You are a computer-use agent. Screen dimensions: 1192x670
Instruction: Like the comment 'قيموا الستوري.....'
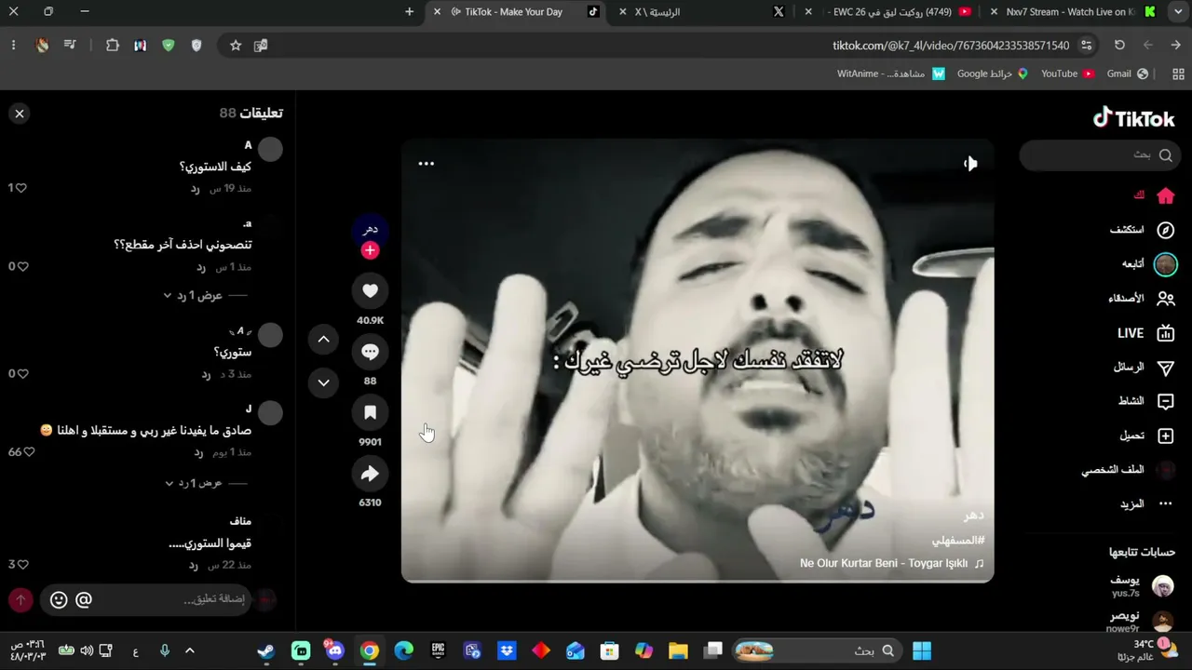(x=21, y=564)
